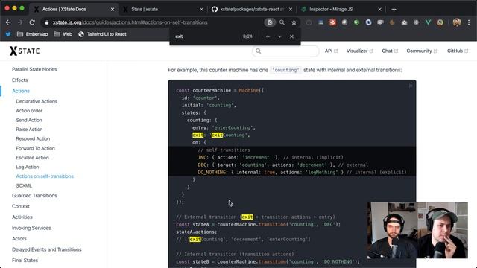Jump to next find result
The image size is (477, 268).
pos(279,36)
